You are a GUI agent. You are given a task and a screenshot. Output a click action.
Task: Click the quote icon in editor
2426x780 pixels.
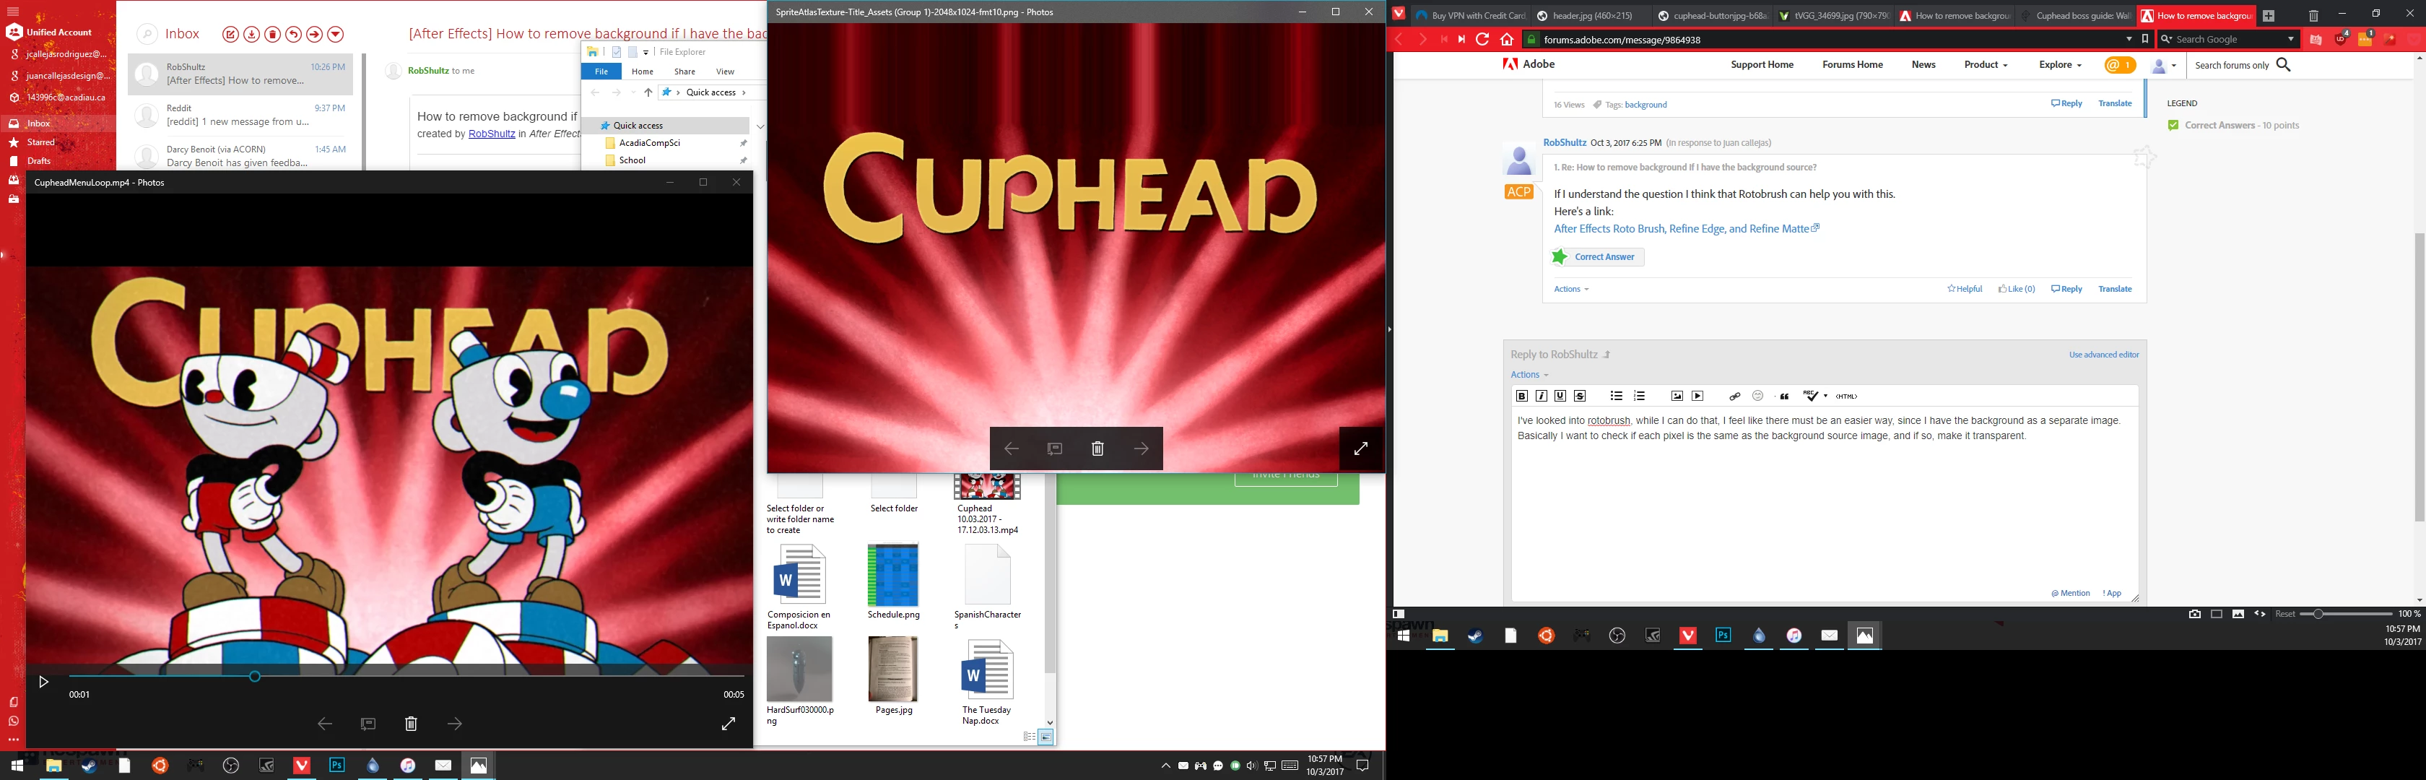(x=1783, y=396)
